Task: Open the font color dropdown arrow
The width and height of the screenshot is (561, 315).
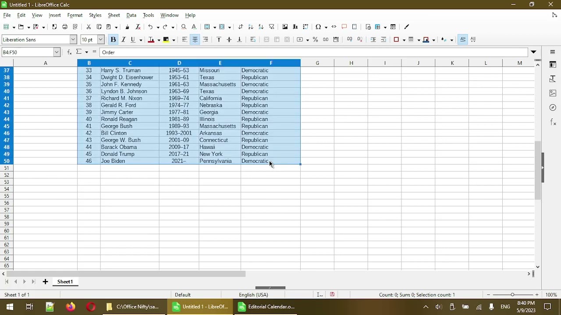Action: click(159, 40)
